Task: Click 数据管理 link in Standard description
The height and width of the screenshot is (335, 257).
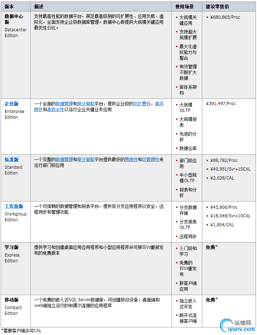Action: pyautogui.click(x=64, y=160)
